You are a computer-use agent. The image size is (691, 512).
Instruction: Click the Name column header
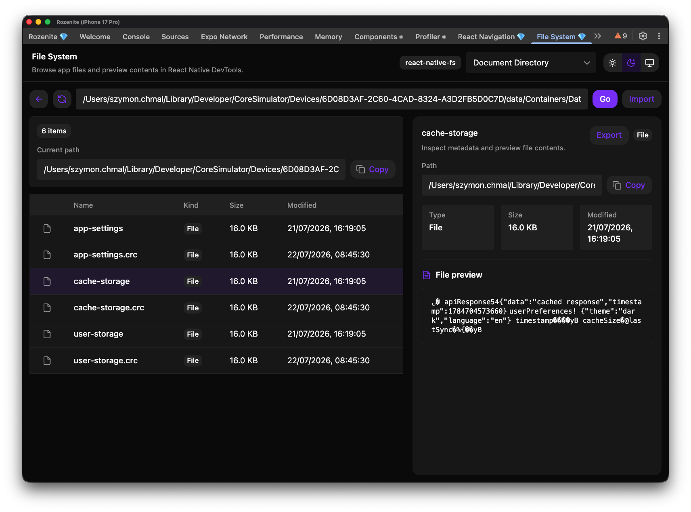(83, 205)
